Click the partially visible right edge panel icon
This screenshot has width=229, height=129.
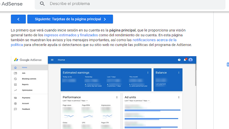(228, 64)
